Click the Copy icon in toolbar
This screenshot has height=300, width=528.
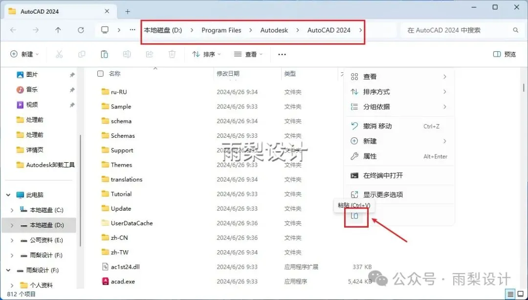(x=82, y=54)
